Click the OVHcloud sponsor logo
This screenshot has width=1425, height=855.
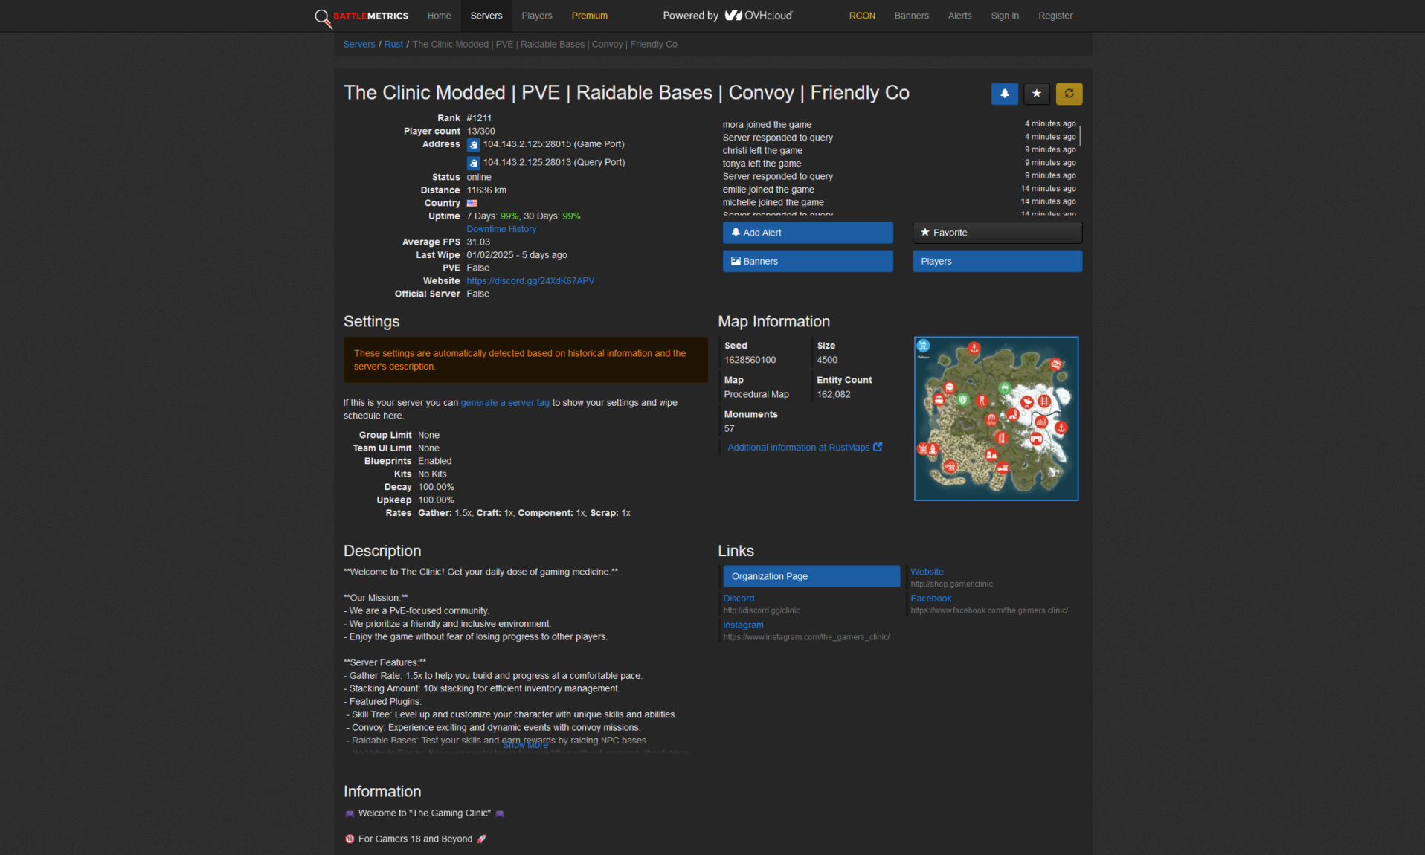coord(759,16)
